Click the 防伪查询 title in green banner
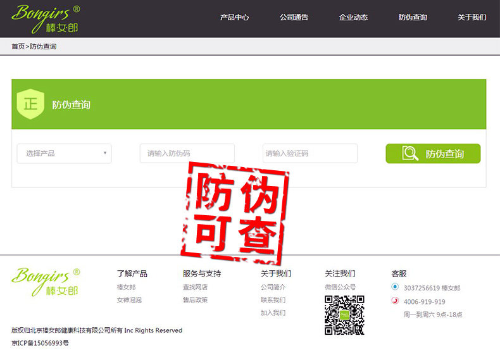Viewport: 500px width, 362px height. tap(72, 104)
